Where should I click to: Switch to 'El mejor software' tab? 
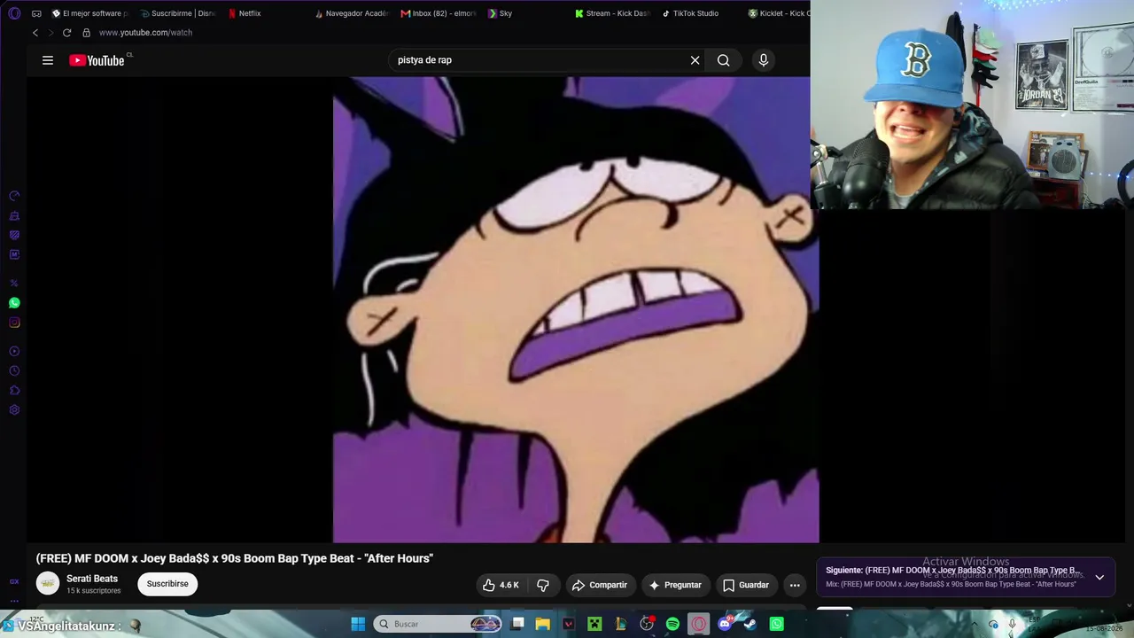click(x=90, y=13)
